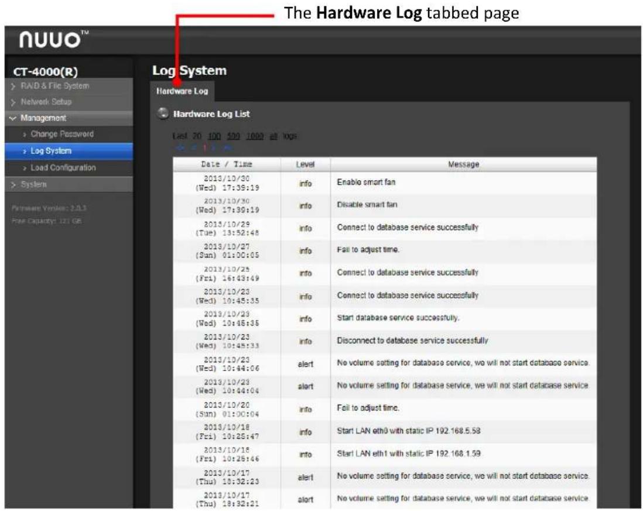Click the Hardware Log List bullet icon
643x511 pixels.
pyautogui.click(x=163, y=114)
